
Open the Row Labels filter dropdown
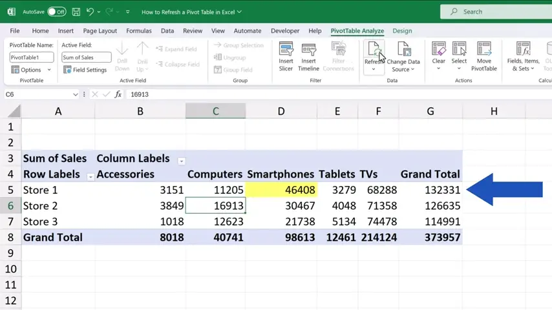point(90,177)
